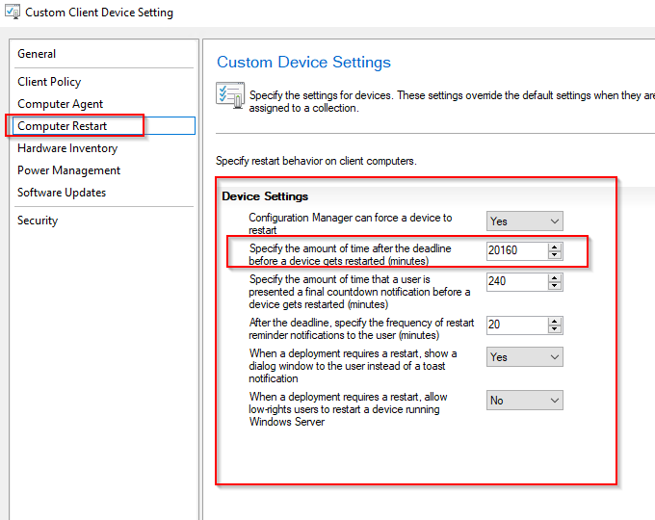Click the restart deadline minutes field showing 20160

(517, 250)
